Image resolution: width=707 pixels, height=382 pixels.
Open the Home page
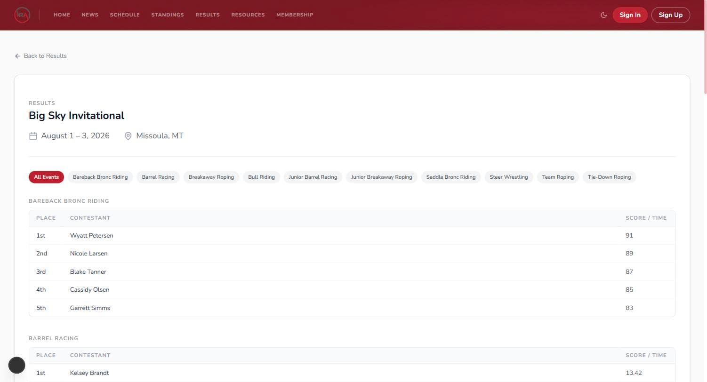[62, 15]
